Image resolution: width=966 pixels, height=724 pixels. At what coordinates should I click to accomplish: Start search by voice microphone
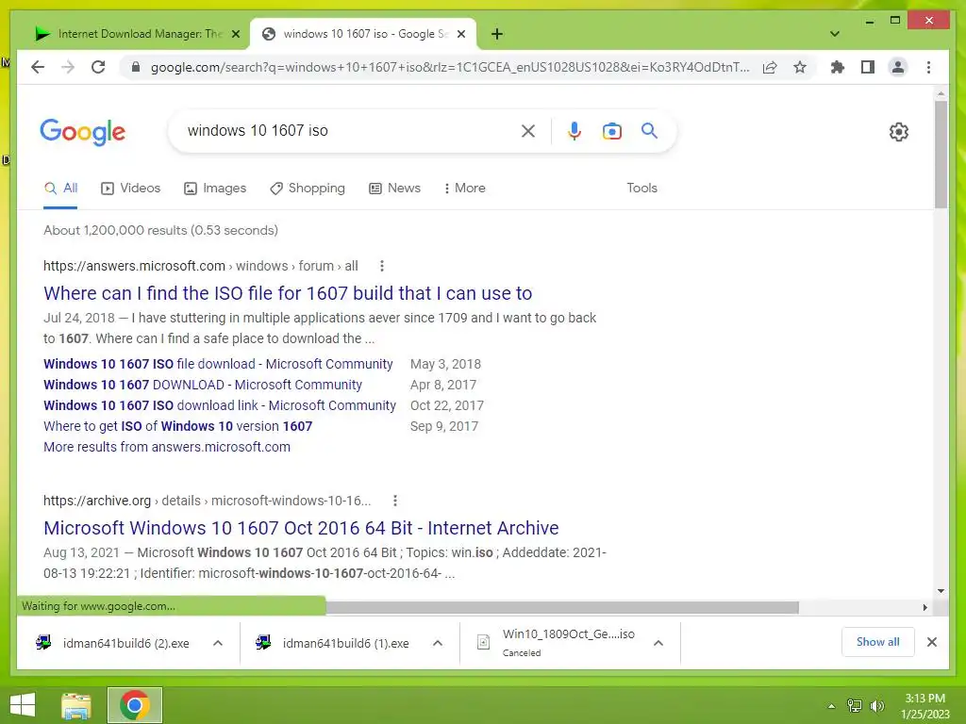[575, 130]
